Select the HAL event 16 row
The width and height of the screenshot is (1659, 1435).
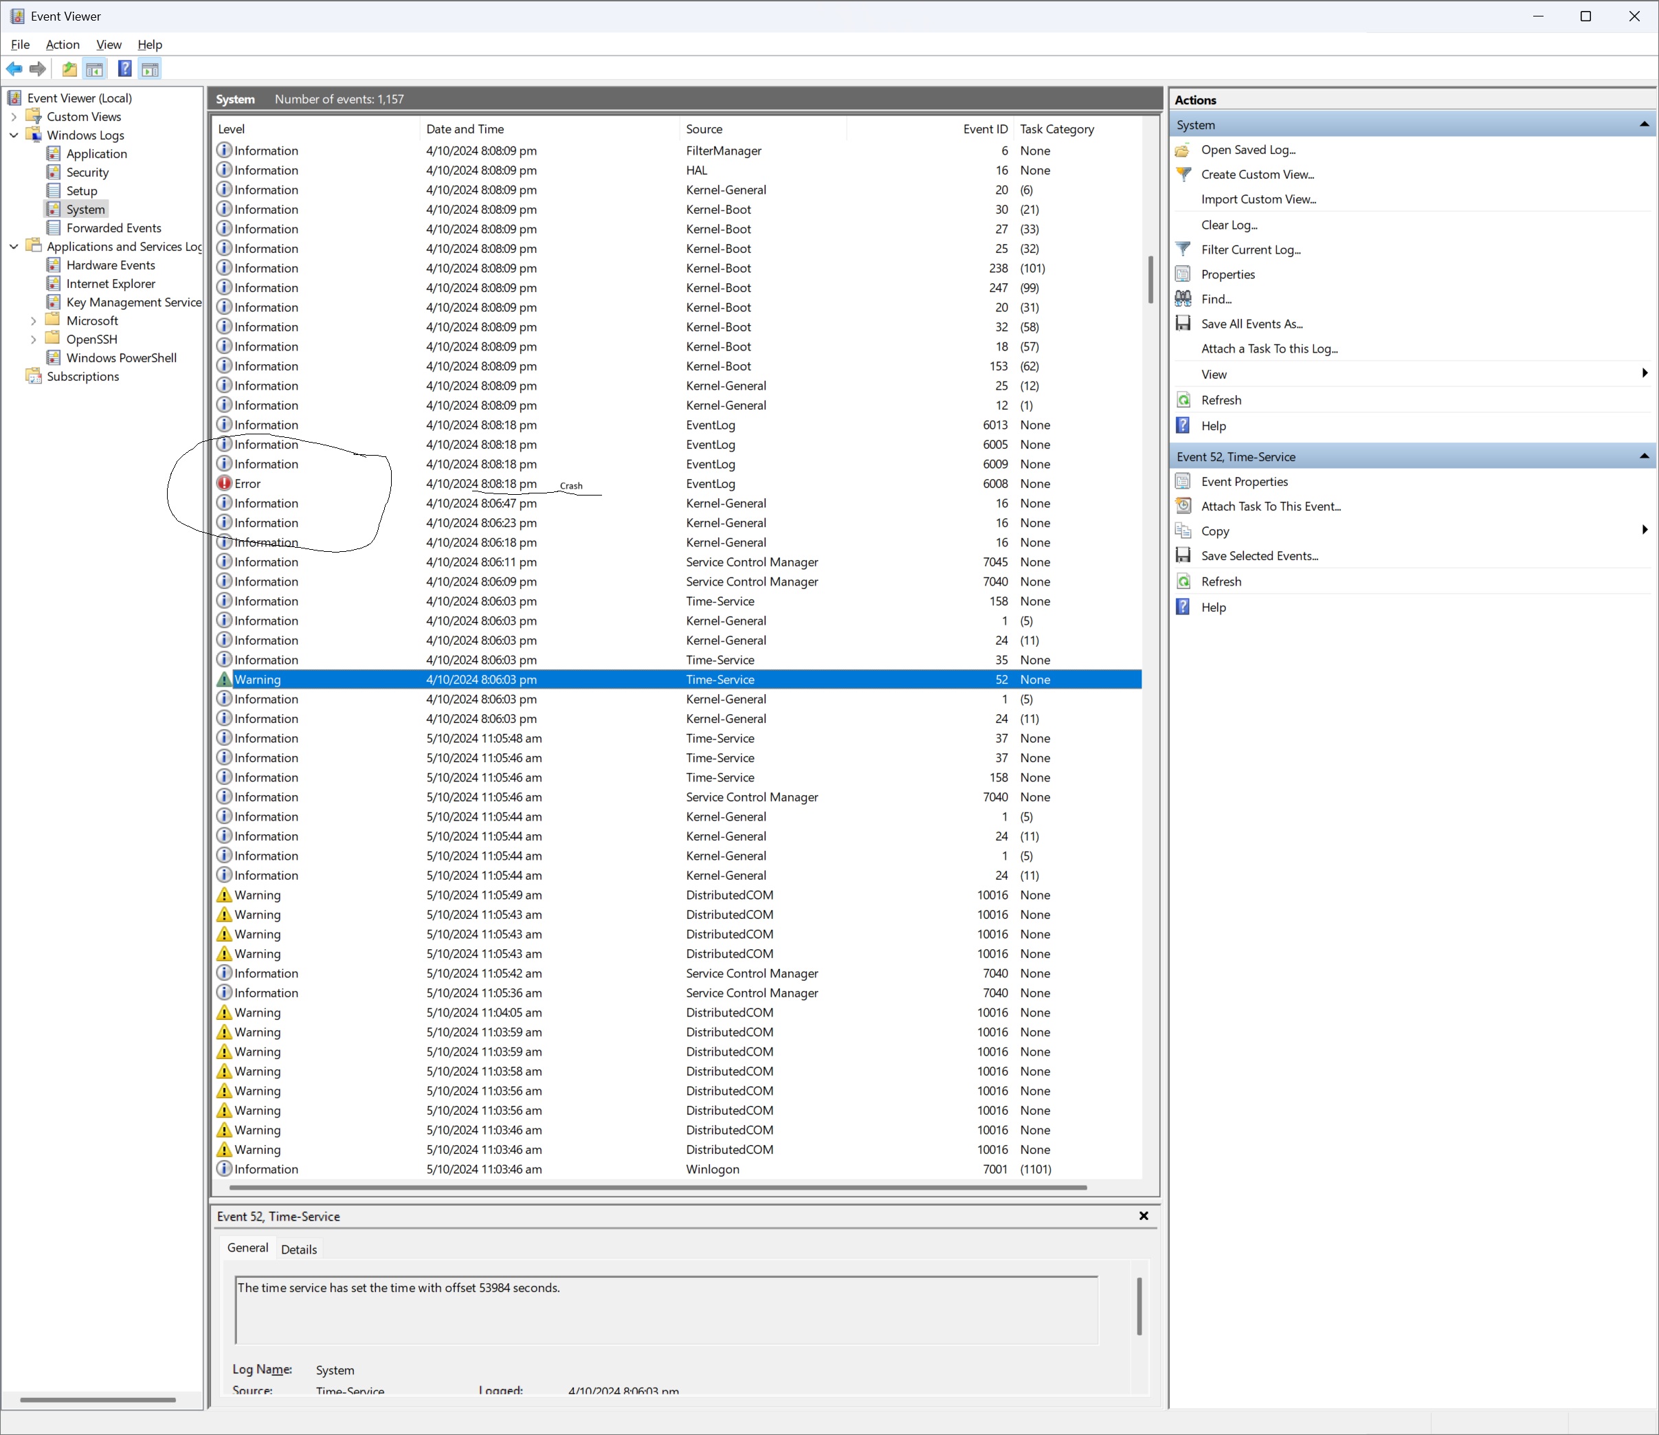point(678,170)
